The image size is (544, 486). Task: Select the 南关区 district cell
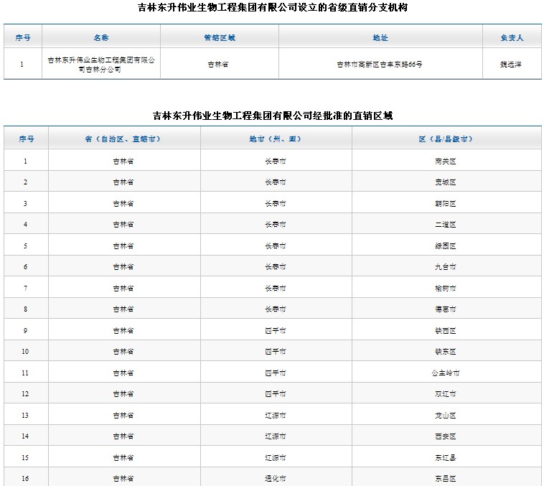click(446, 162)
